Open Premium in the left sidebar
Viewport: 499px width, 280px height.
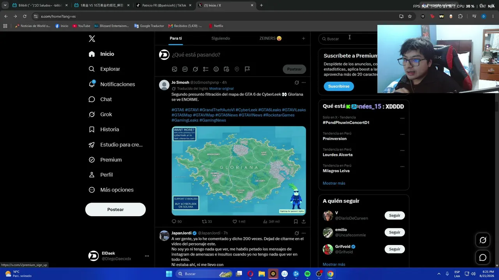(x=105, y=160)
